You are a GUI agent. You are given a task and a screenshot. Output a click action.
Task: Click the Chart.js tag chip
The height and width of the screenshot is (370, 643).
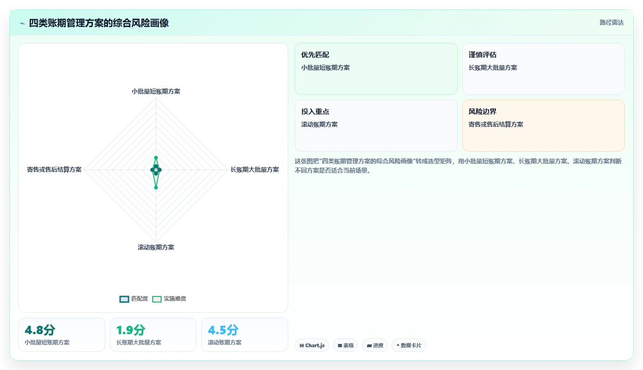click(x=312, y=345)
